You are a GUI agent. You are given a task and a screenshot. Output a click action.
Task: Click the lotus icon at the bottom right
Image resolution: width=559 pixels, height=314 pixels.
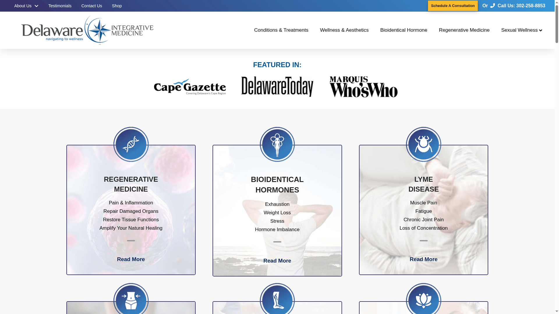424,299
